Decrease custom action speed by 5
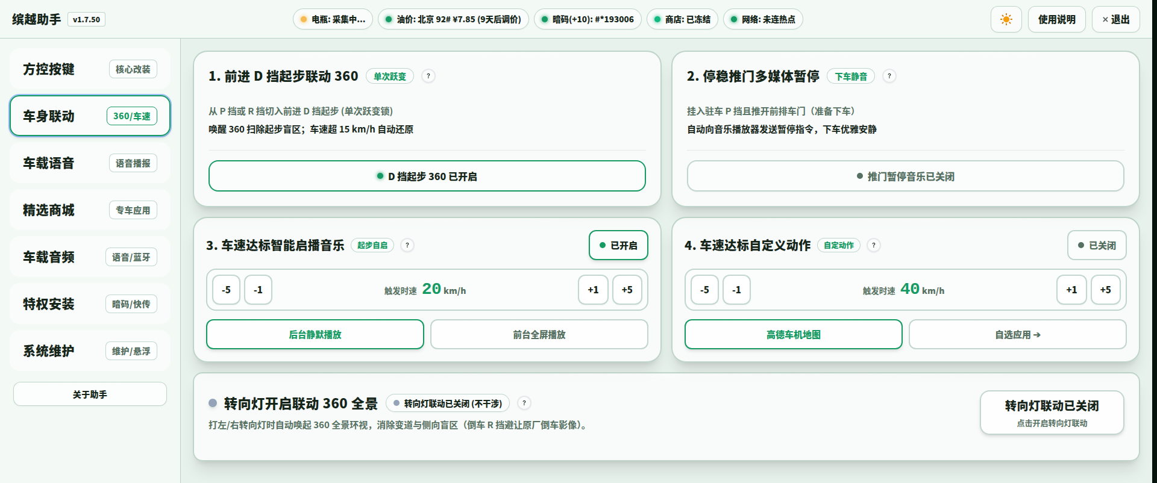 (705, 290)
